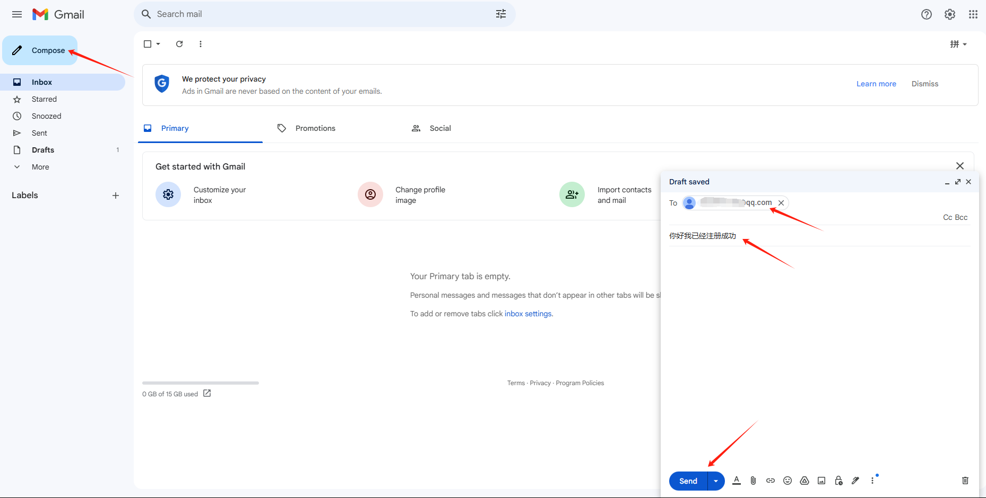Click the Program Policies link
This screenshot has height=498, width=986.
(x=580, y=383)
